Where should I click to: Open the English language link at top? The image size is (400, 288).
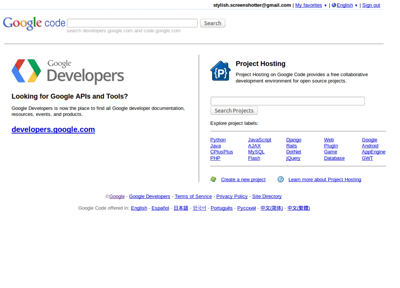(x=345, y=5)
